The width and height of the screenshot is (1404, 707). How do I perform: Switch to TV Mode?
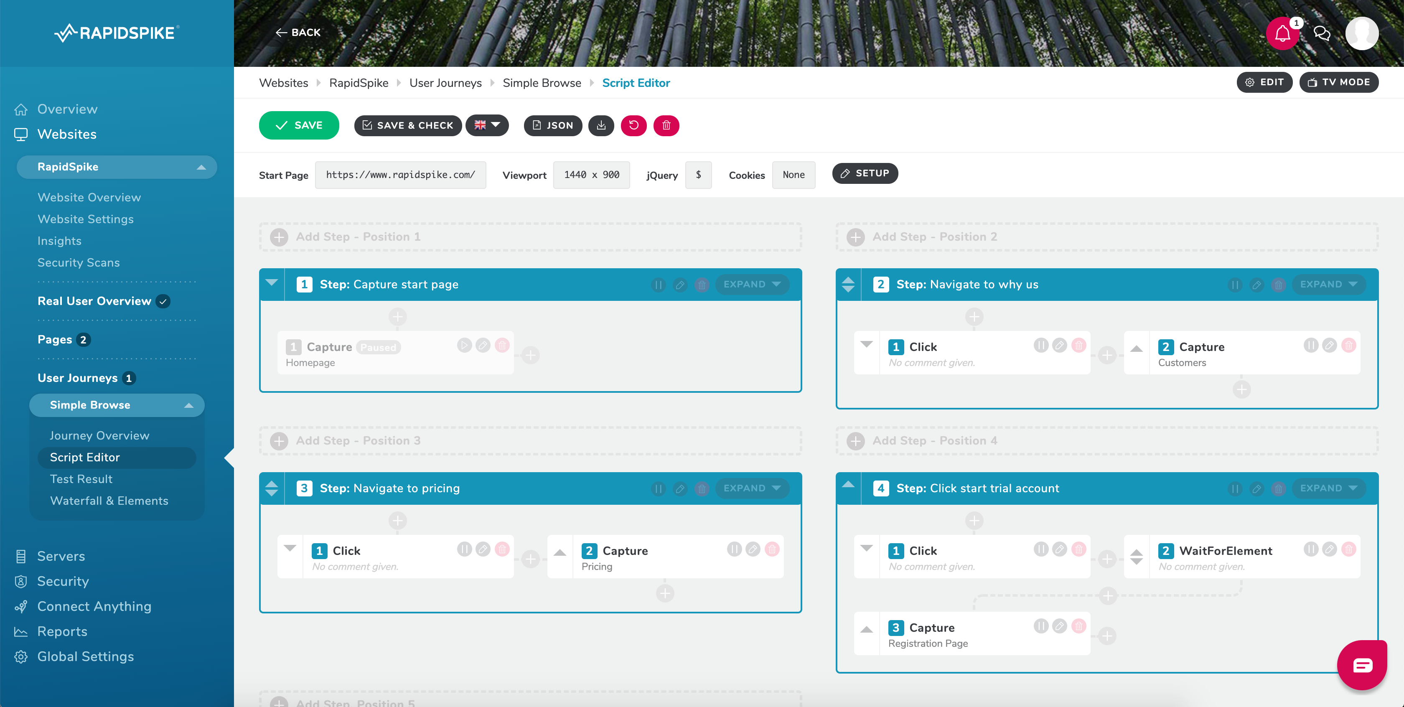coord(1338,82)
